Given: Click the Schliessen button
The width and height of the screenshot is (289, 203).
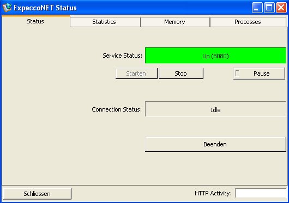Looking at the screenshot, I should (37, 194).
